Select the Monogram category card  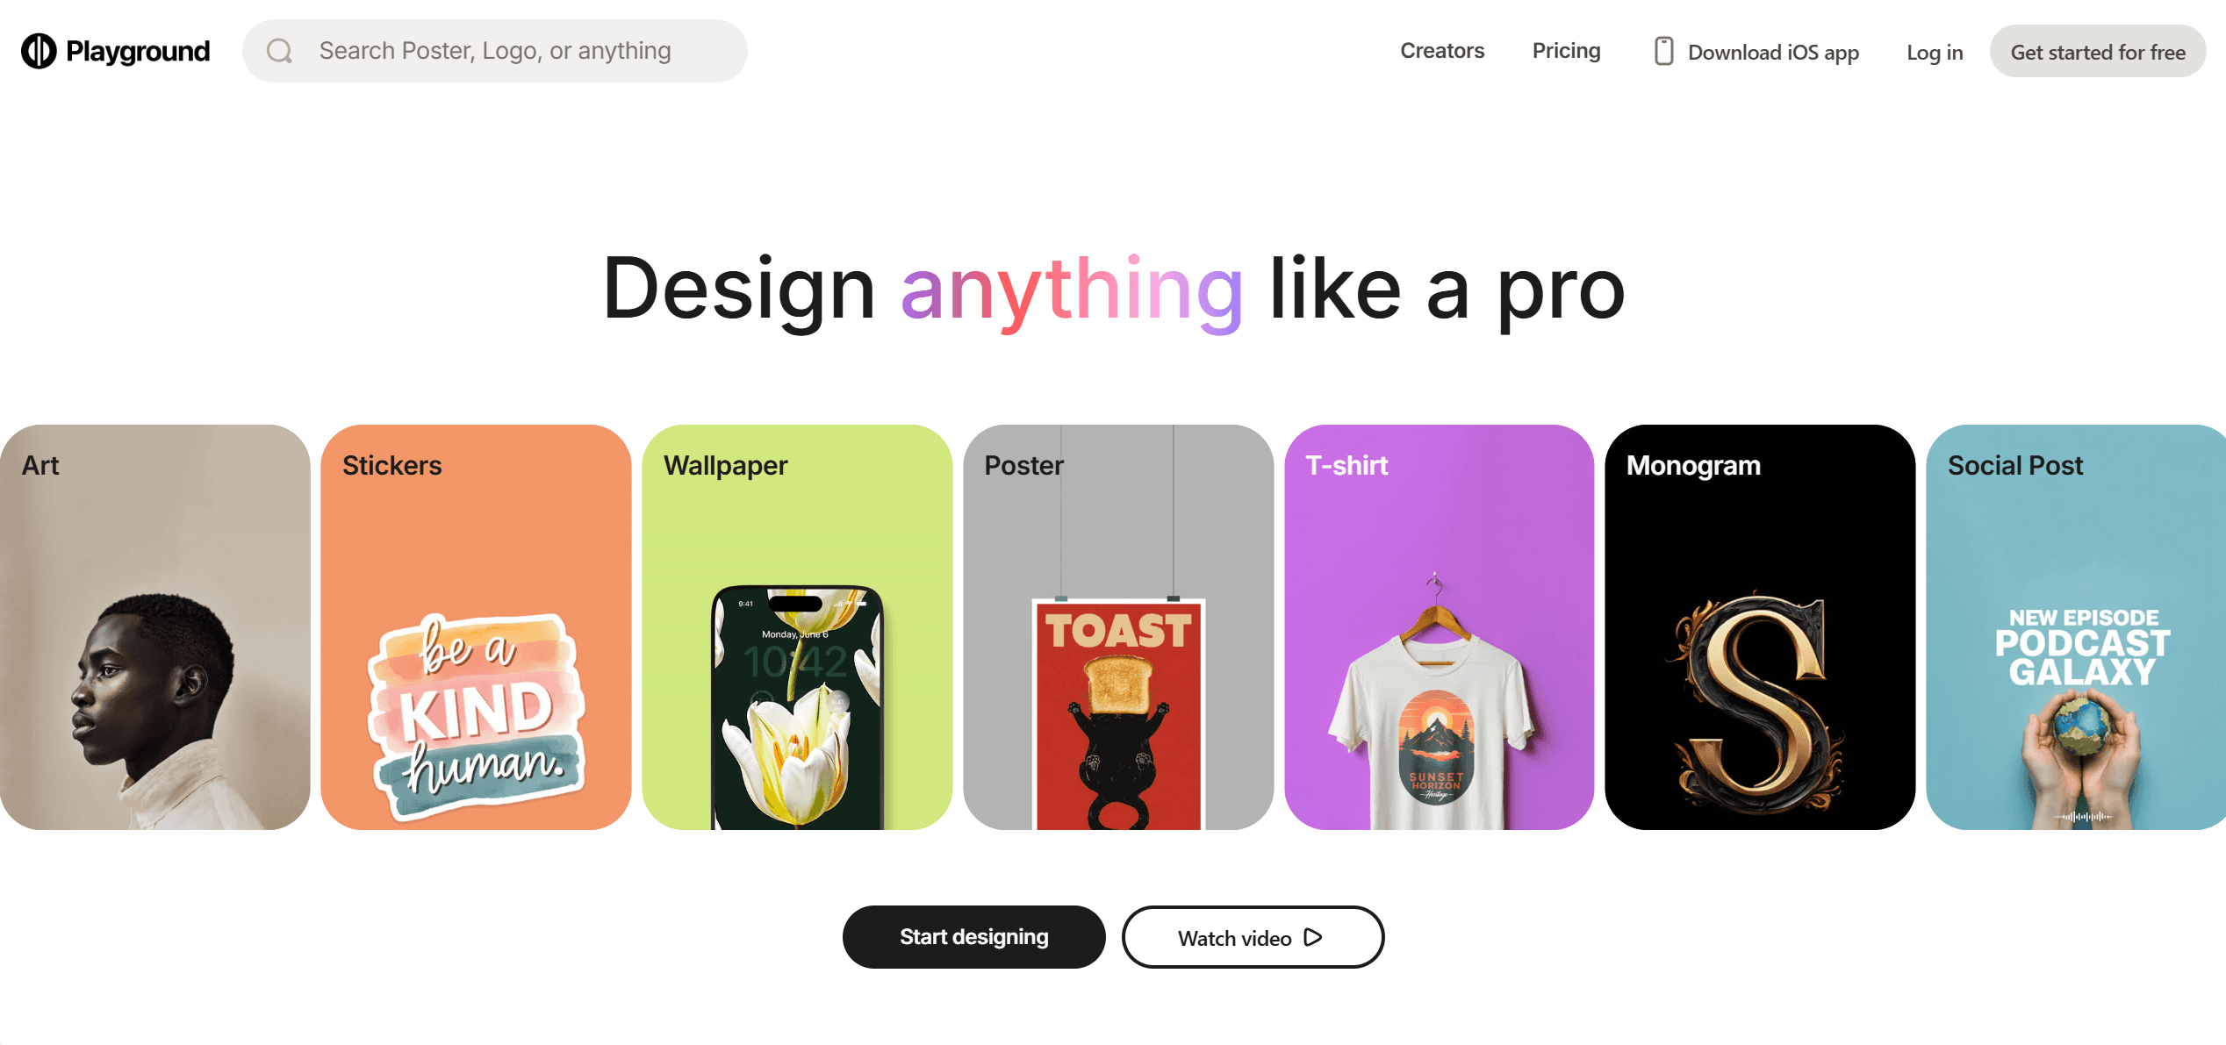tap(1760, 627)
